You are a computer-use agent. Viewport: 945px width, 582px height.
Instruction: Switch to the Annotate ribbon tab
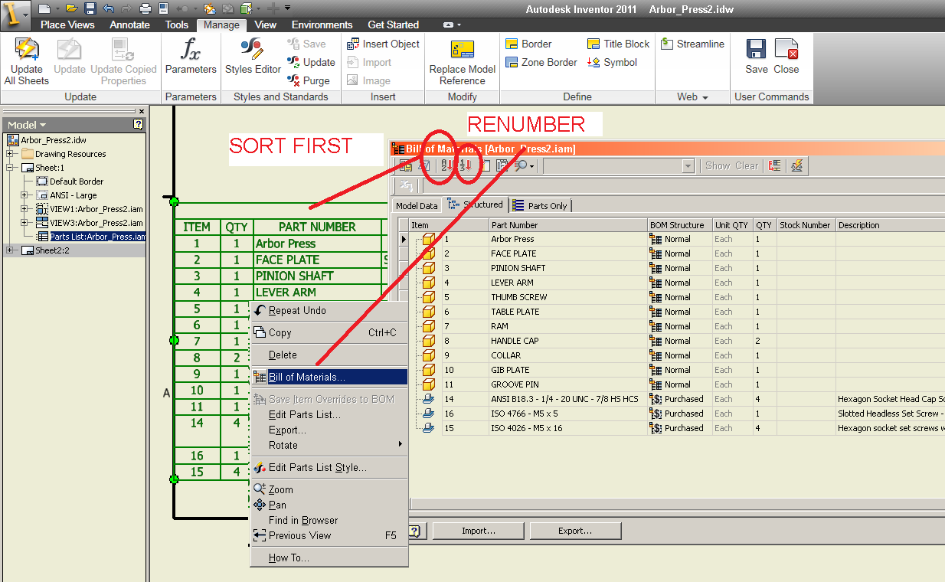(x=129, y=25)
